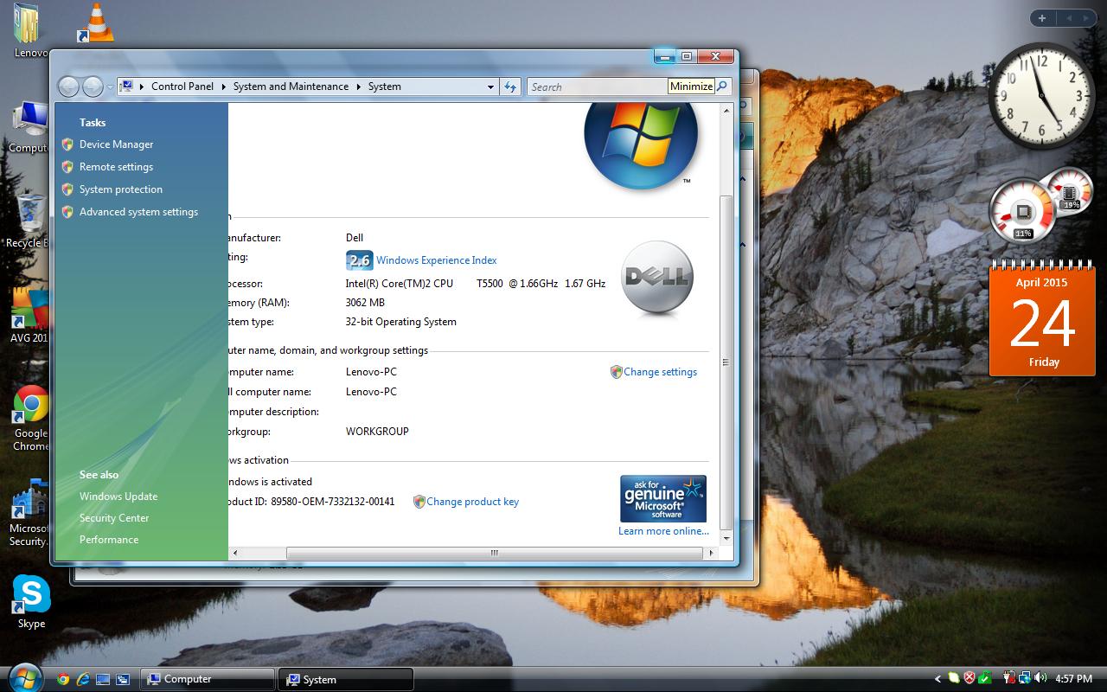Open Security Center under See also
This screenshot has width=1107, height=692.
pos(114,518)
